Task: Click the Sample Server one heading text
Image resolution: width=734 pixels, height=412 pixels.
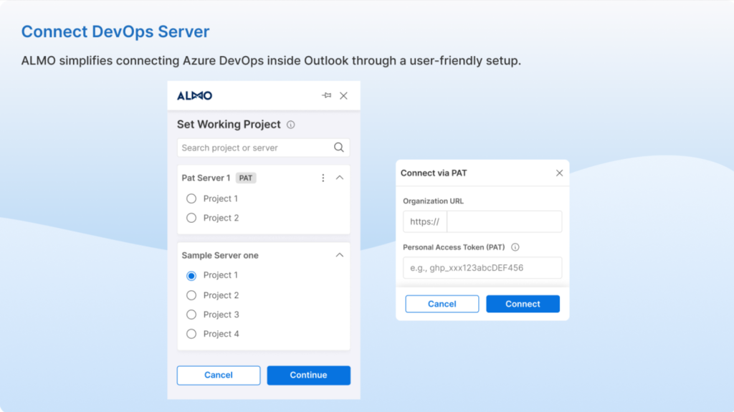Action: [x=220, y=255]
